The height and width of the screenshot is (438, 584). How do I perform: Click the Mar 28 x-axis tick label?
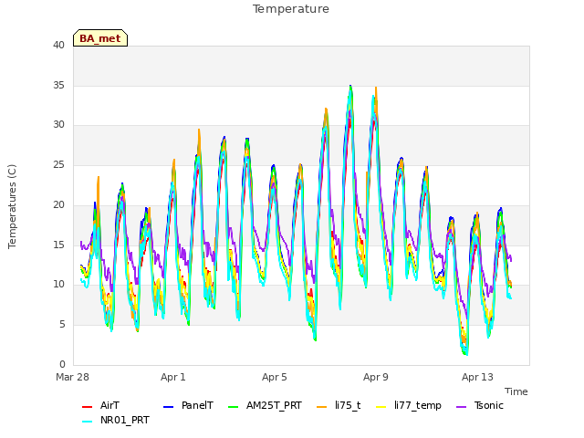[72, 377]
